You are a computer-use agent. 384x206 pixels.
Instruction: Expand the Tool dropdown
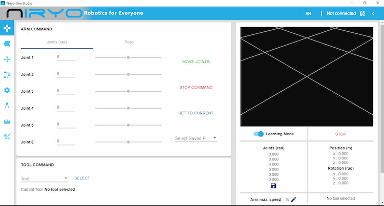[45, 178]
